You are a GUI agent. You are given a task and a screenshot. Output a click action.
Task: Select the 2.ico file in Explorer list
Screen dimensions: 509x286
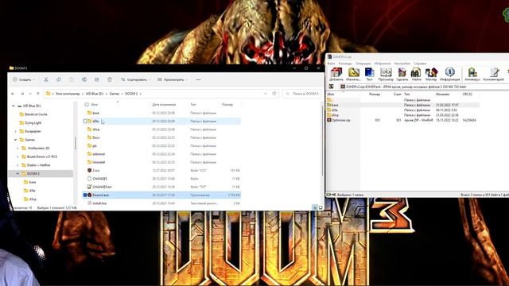click(x=95, y=170)
